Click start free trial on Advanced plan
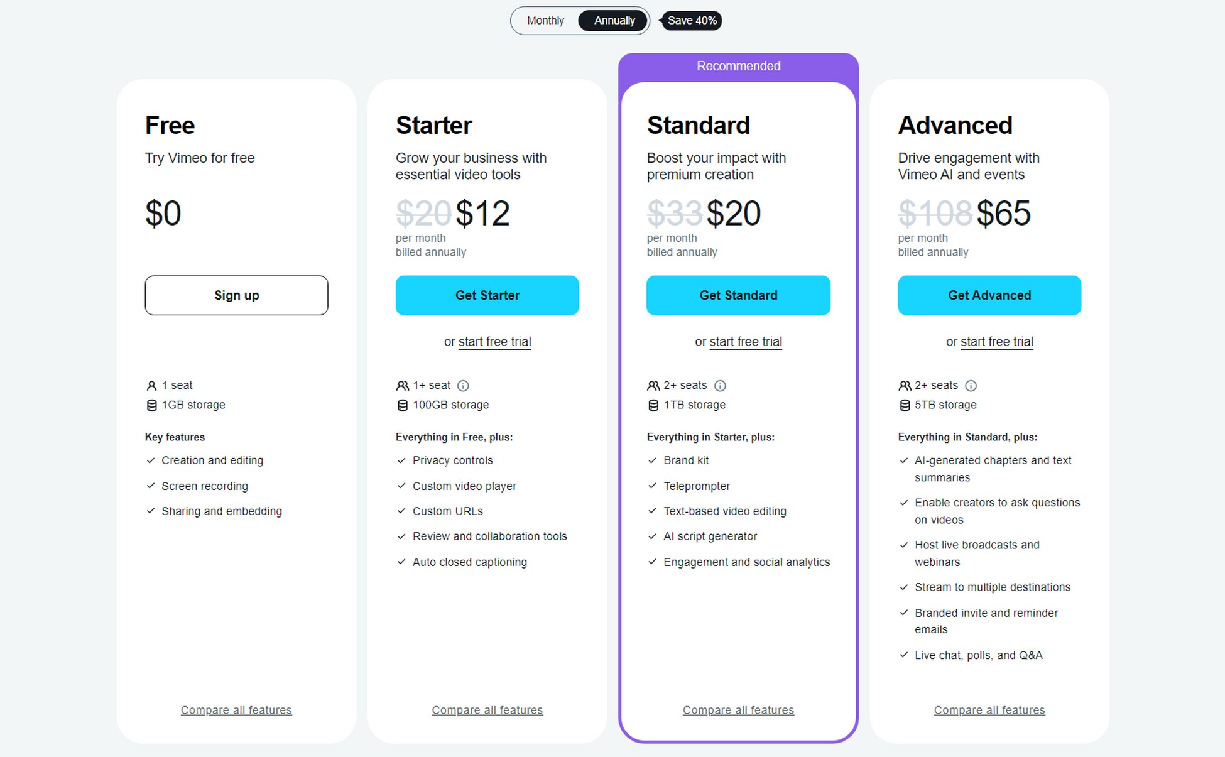 (x=998, y=341)
